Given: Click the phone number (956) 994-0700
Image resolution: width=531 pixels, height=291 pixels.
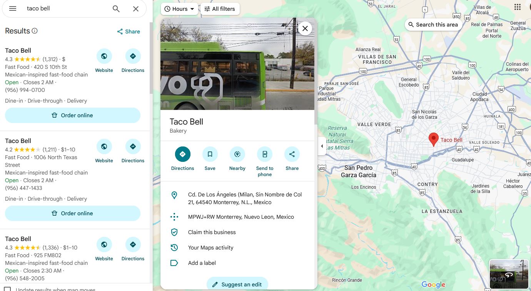Looking at the screenshot, I should [x=25, y=90].
